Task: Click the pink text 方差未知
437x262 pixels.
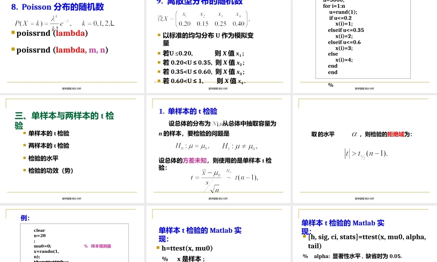Action: click(194, 161)
